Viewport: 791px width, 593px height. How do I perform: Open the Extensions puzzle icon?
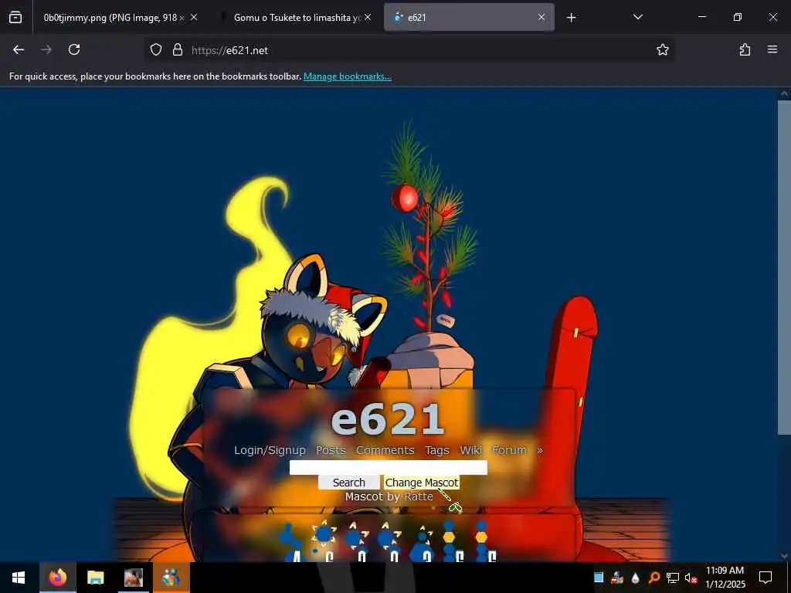745,49
